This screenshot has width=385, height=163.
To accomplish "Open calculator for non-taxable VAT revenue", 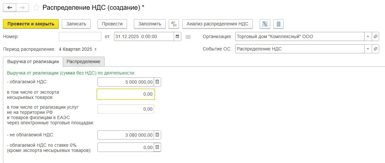I will pos(157,135).
